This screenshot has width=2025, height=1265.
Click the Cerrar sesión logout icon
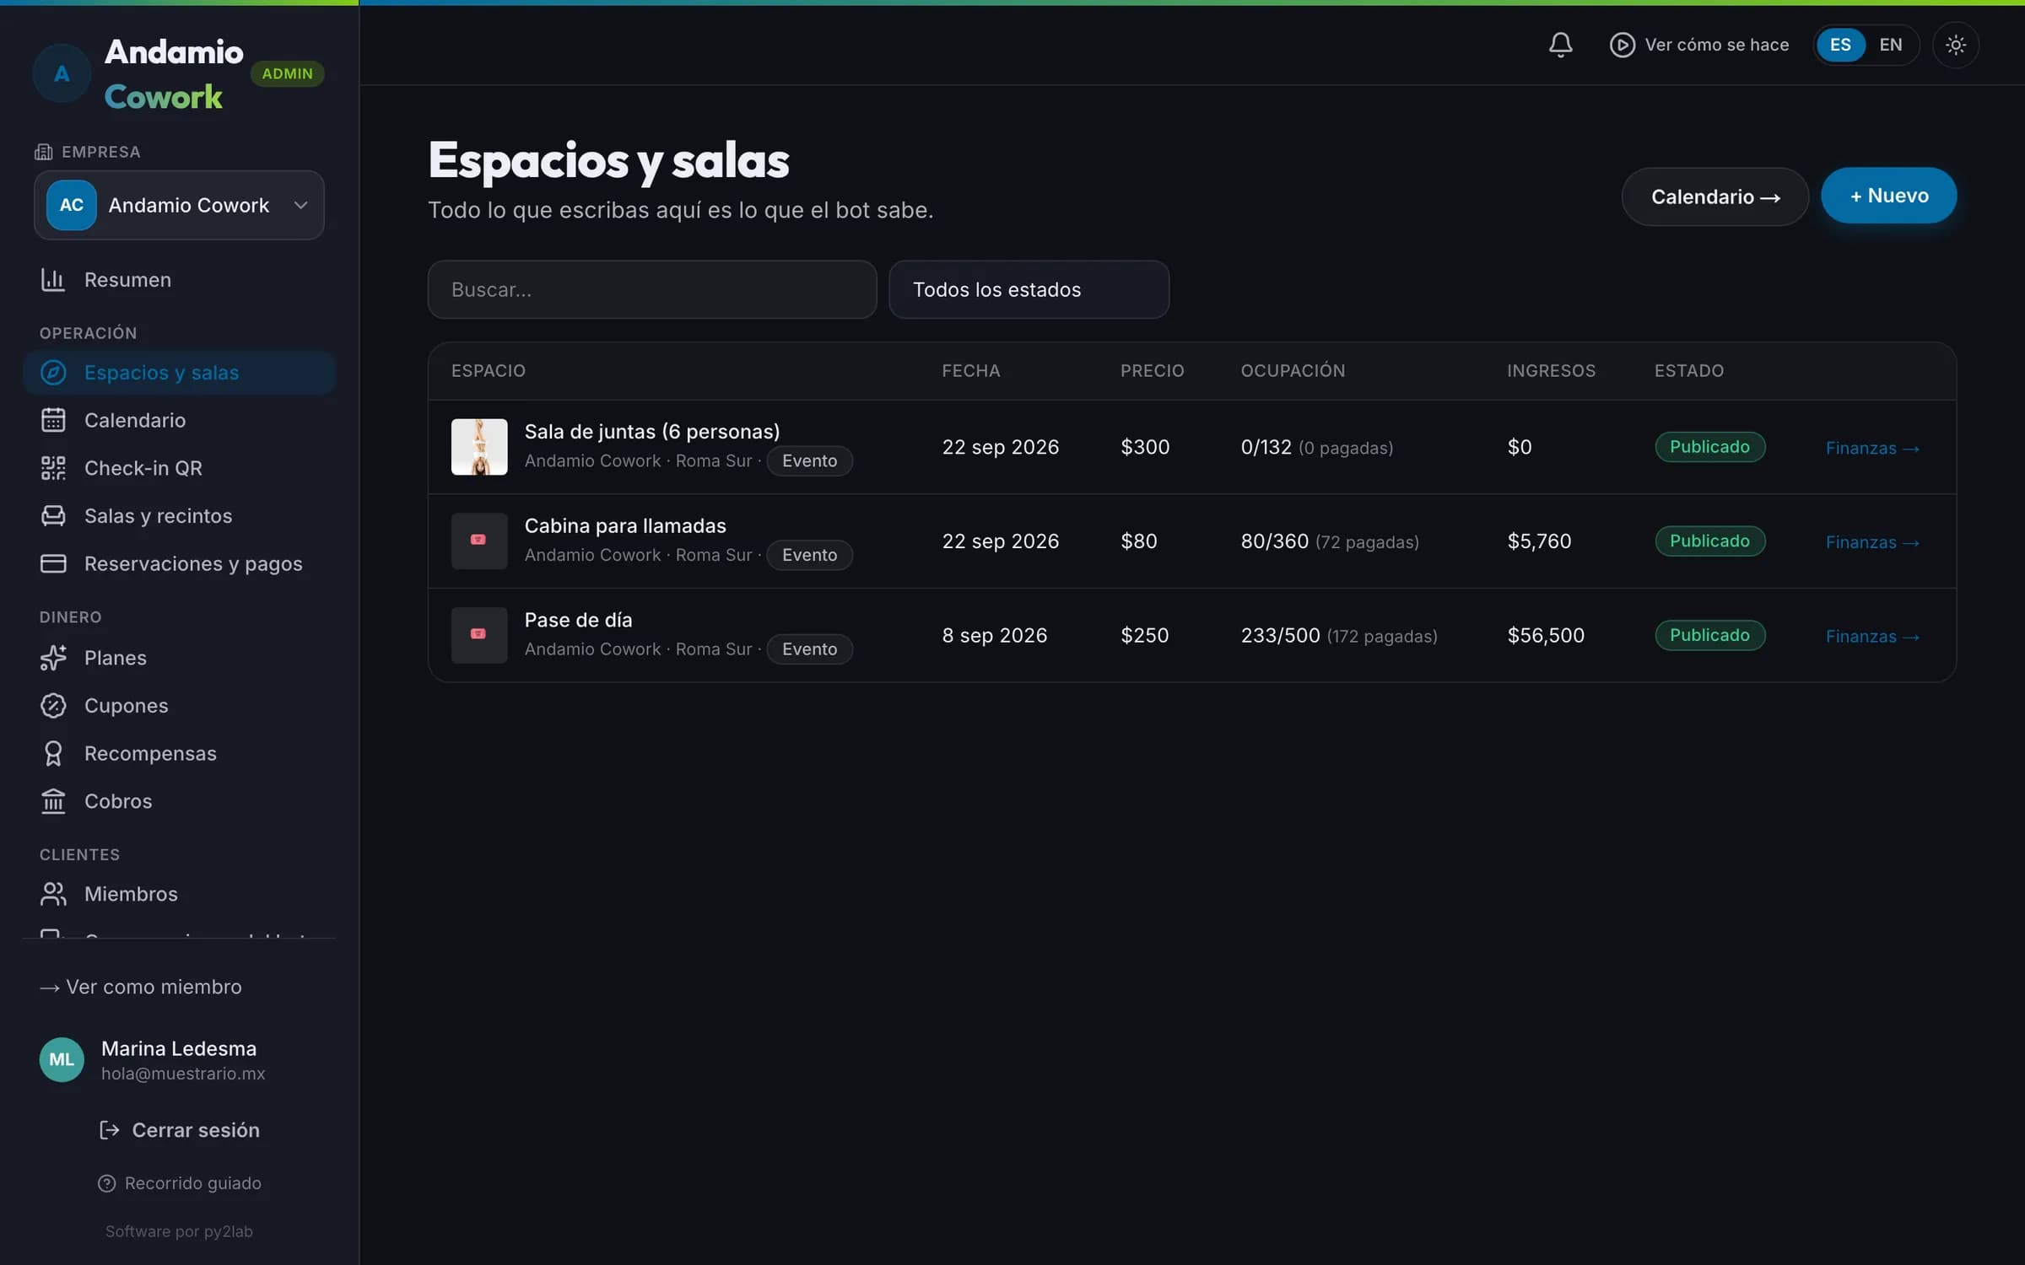pos(109,1130)
